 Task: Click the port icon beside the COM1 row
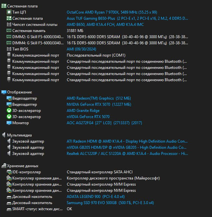[x=9, y=55]
